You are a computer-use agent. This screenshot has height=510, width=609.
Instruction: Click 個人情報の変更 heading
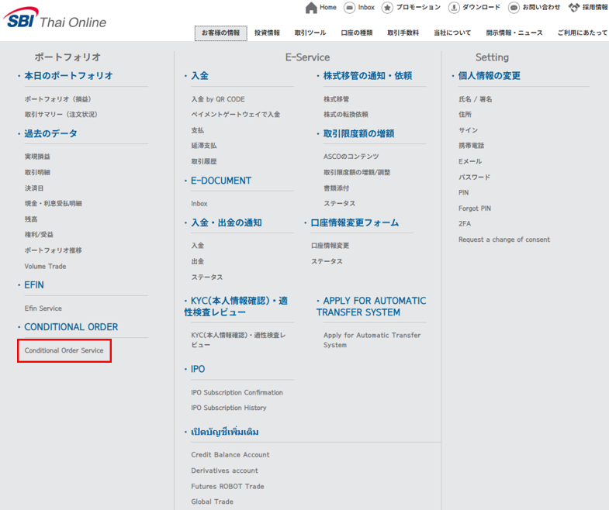[x=490, y=76]
